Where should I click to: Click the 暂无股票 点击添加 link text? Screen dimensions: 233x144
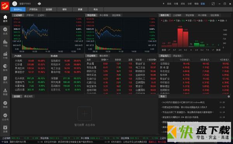[x=85, y=125]
